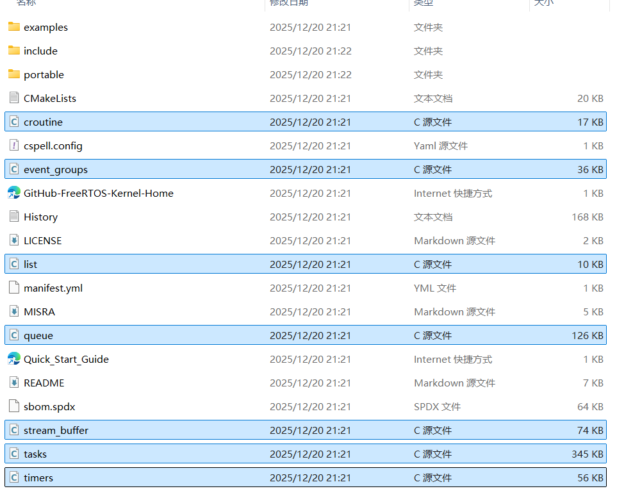The image size is (642, 498).
Task: Select the LICENSE file name
Action: pos(42,241)
